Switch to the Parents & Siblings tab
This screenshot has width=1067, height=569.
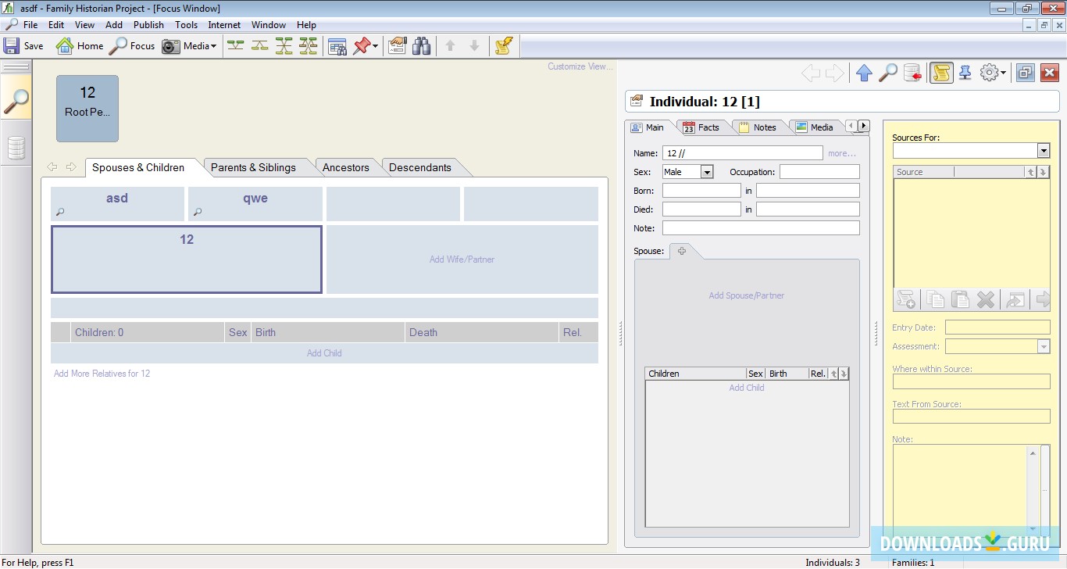(x=253, y=167)
